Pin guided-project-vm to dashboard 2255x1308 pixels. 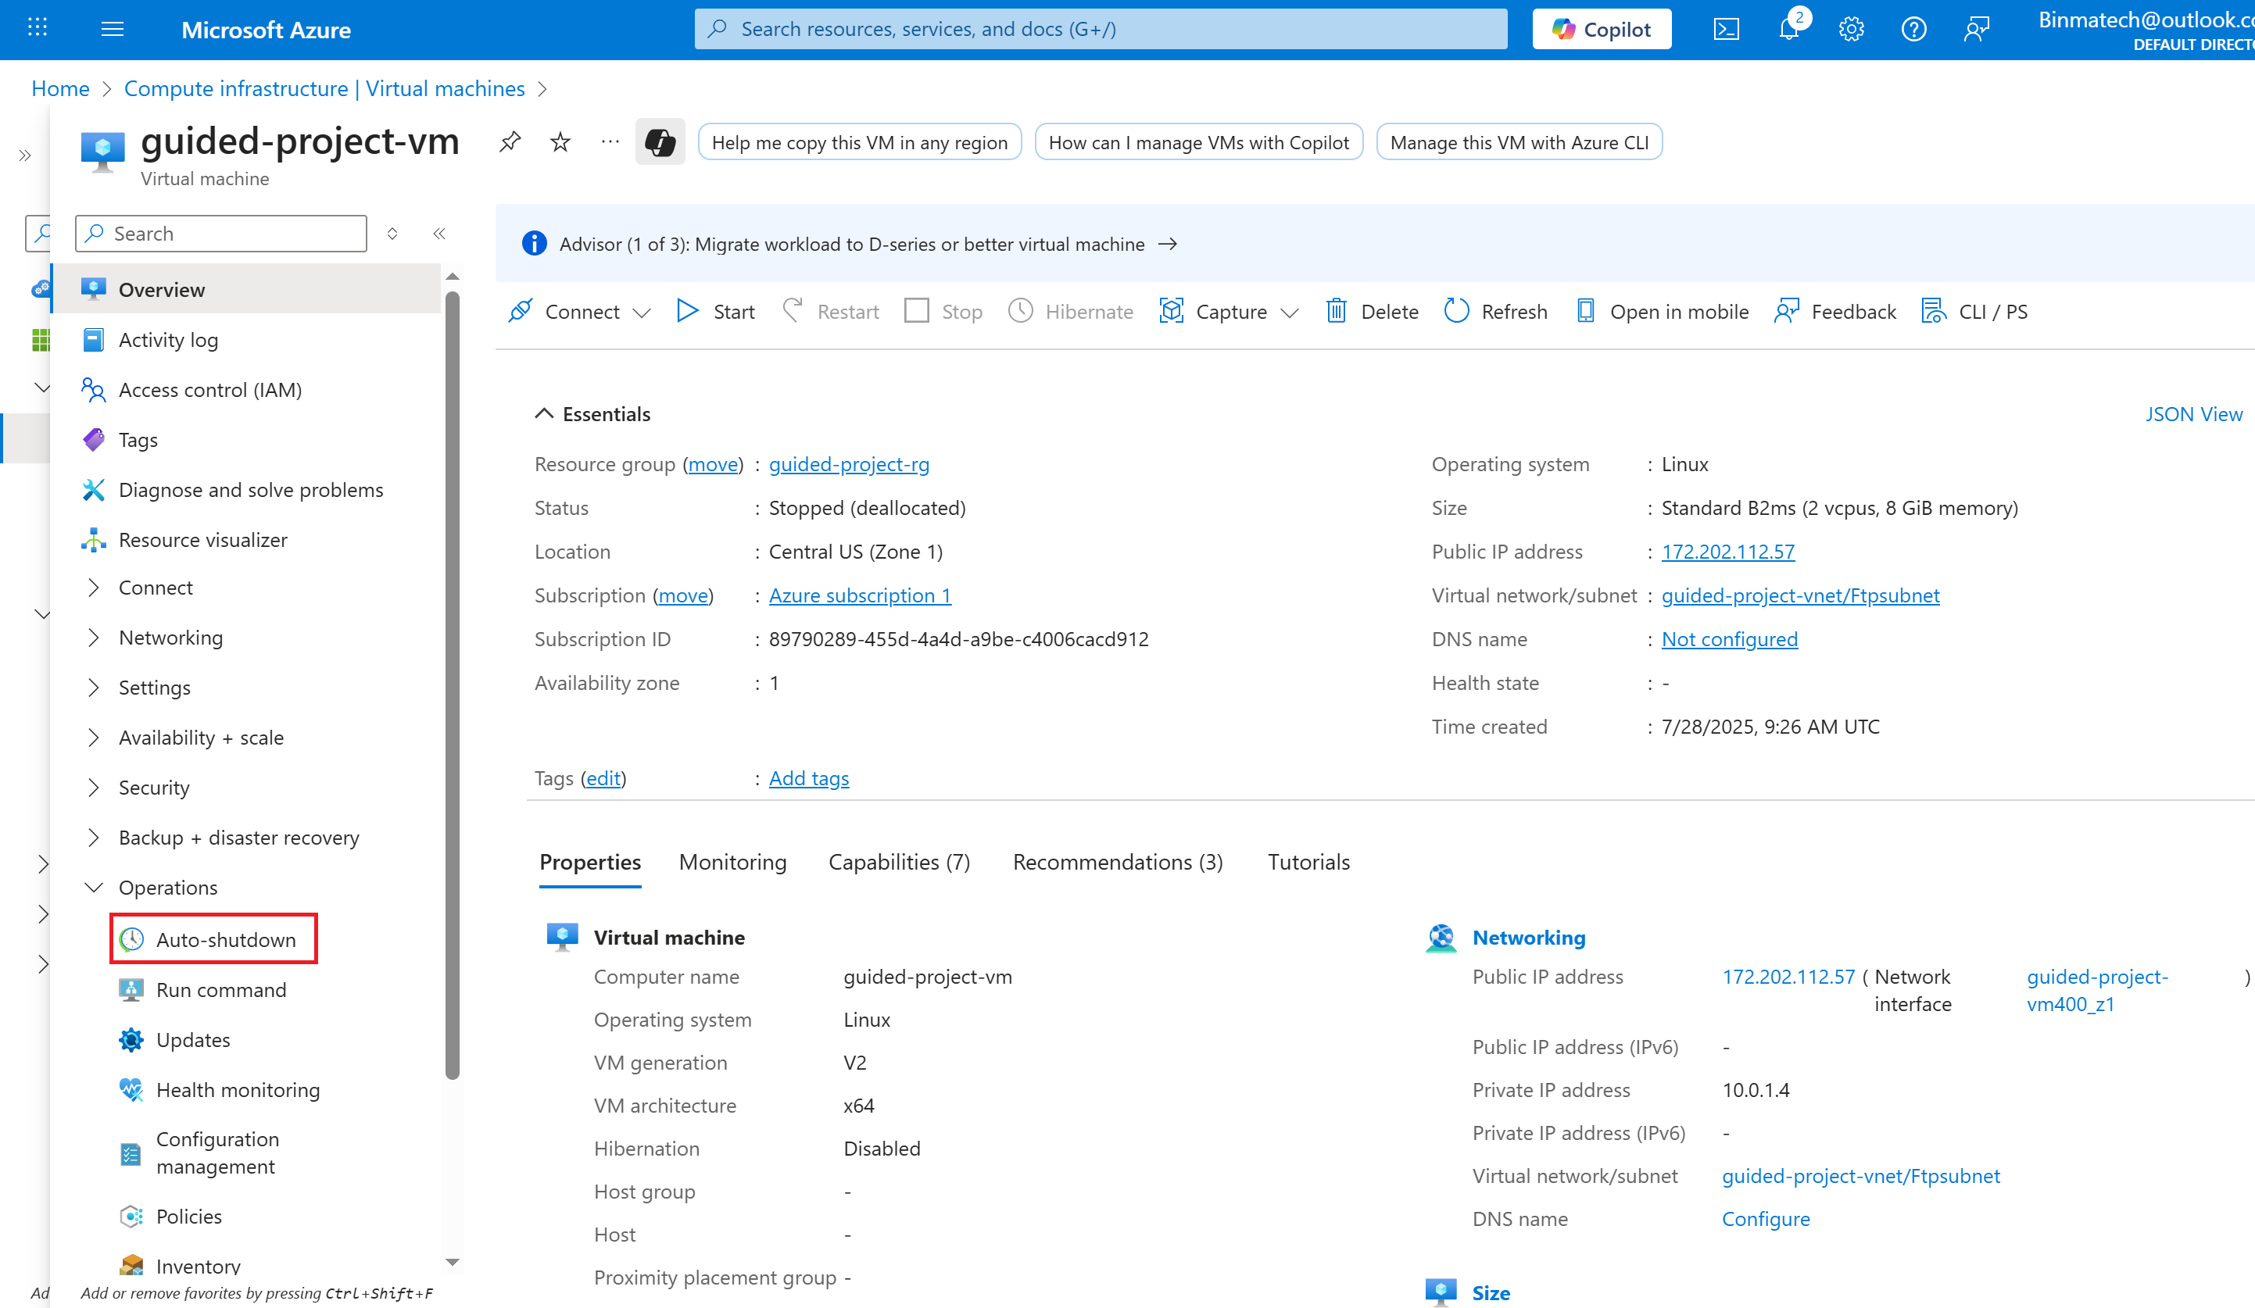(510, 141)
